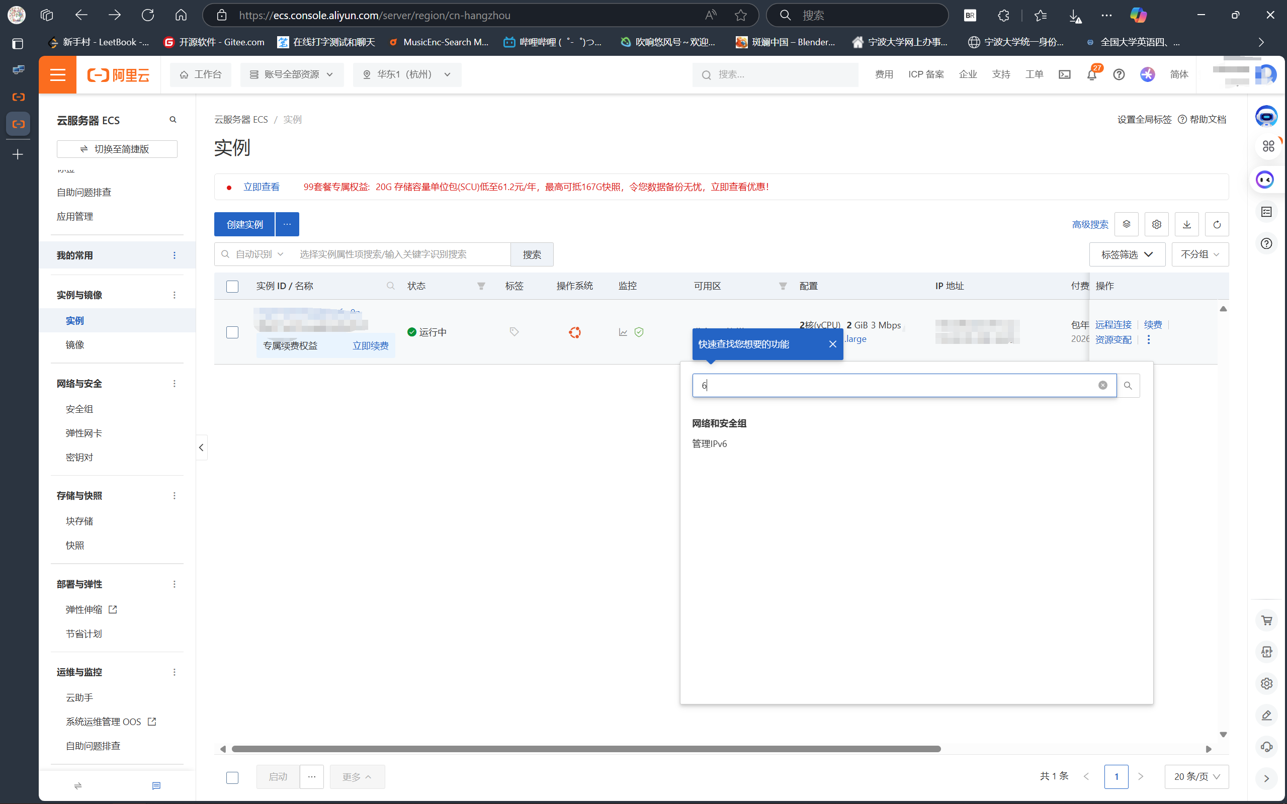The image size is (1287, 804).
Task: Open the column settings gear icon
Action: 1156,224
